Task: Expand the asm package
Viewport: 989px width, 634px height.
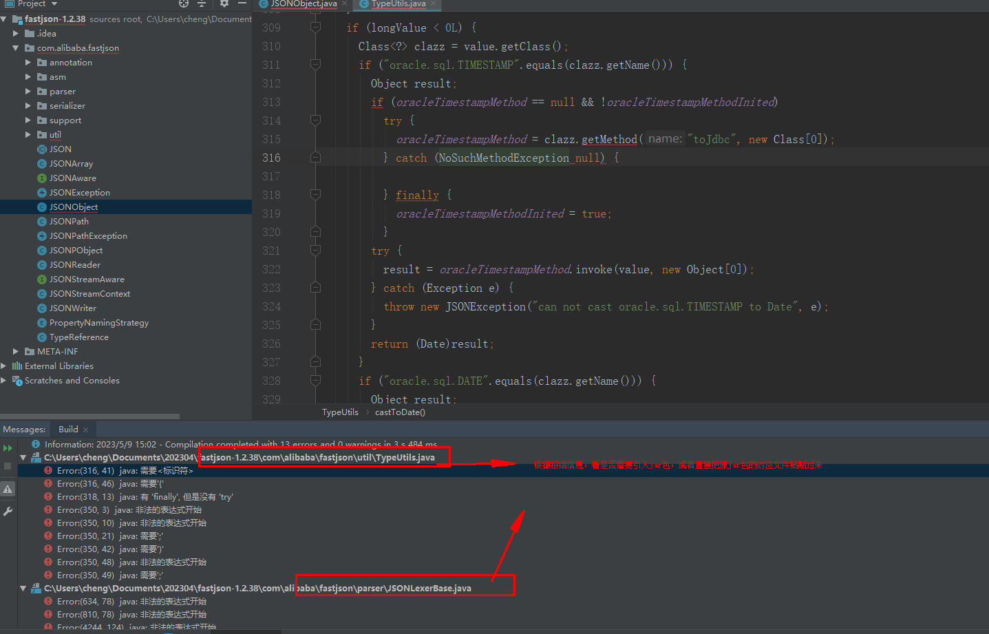Action: (28, 77)
